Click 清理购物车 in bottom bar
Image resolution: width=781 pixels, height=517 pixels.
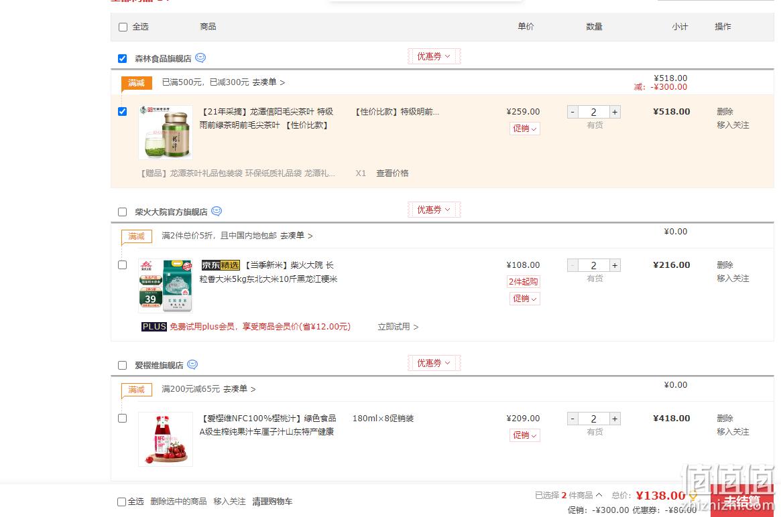[x=272, y=502]
